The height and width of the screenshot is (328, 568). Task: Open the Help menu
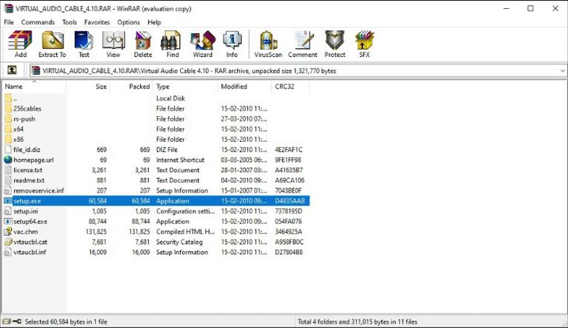click(x=154, y=22)
